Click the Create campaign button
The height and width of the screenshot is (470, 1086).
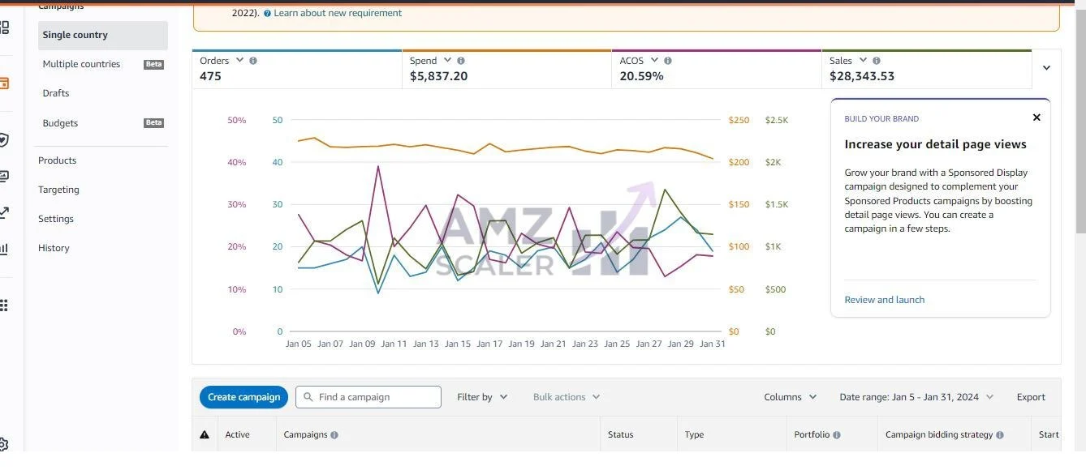[x=243, y=397]
